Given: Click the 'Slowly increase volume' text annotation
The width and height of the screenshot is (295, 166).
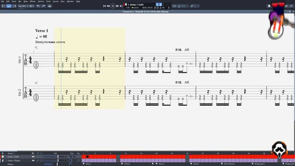Looking at the screenshot, I should [x=50, y=42].
